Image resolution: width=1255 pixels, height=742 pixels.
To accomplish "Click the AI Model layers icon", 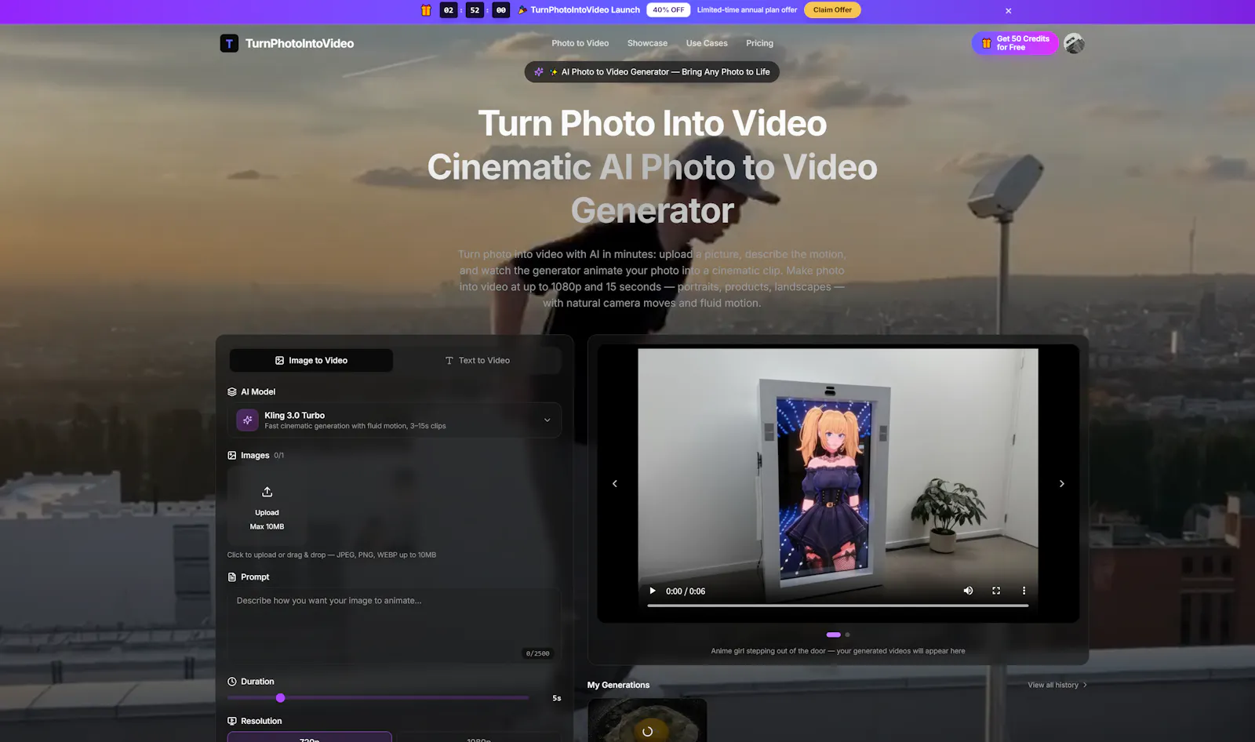I will click(x=232, y=391).
